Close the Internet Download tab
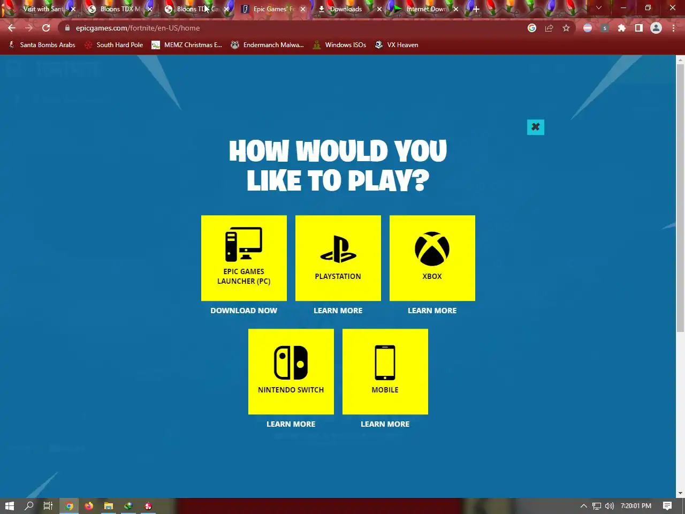This screenshot has width=685, height=514. tap(456, 9)
